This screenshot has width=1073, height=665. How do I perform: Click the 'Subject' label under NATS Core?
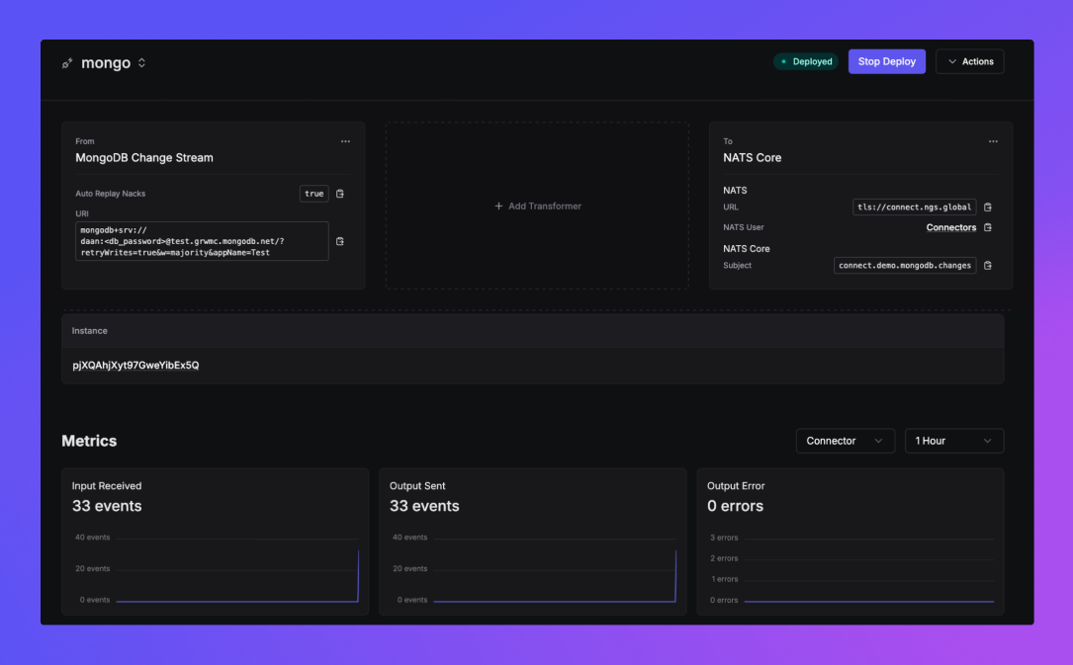pos(737,265)
